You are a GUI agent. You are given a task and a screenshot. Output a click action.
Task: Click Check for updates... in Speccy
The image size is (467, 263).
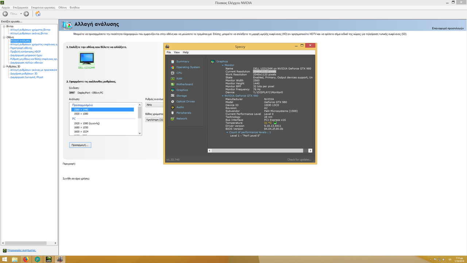(x=299, y=160)
